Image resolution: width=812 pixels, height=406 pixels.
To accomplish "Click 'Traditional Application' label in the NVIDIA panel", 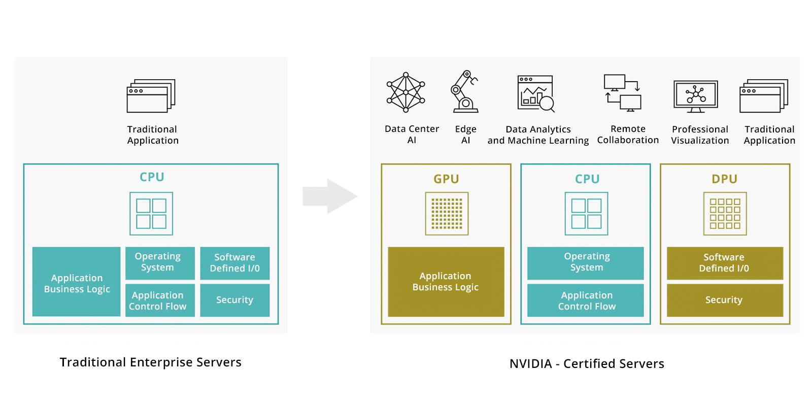I will click(769, 135).
